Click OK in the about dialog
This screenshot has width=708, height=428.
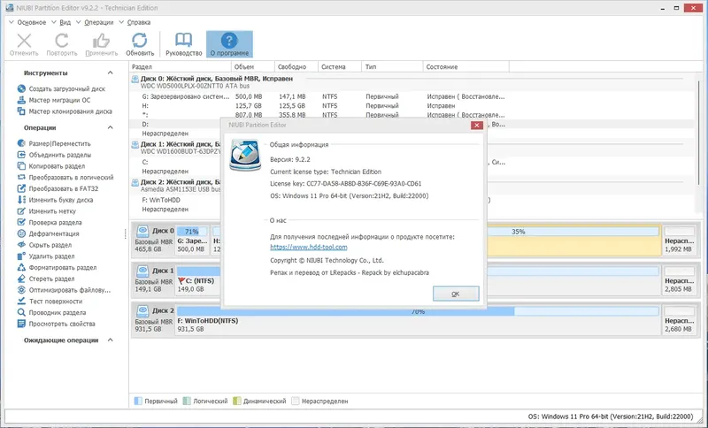click(x=456, y=294)
